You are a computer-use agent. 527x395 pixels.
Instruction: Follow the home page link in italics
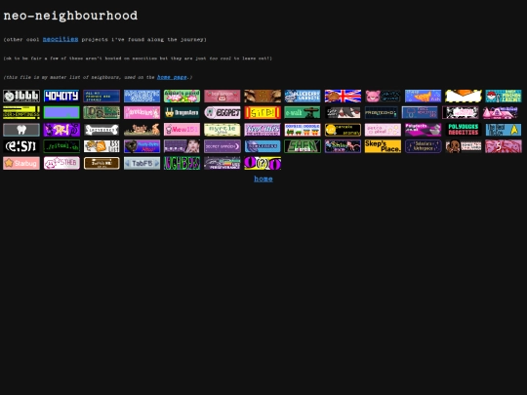tap(172, 77)
